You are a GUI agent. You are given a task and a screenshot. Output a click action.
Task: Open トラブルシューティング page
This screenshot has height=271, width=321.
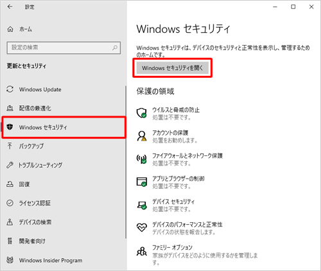click(x=40, y=165)
